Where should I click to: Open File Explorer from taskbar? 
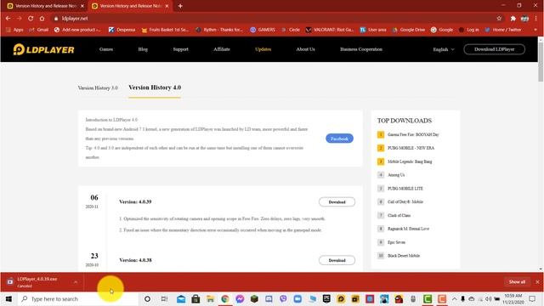210,299
